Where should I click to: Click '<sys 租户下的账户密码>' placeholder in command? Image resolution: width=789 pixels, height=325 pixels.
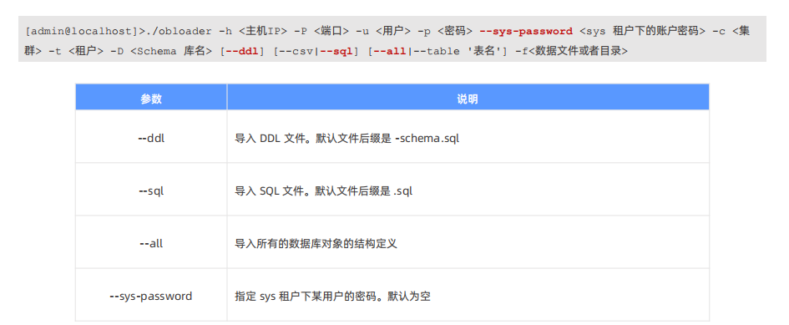click(x=643, y=31)
